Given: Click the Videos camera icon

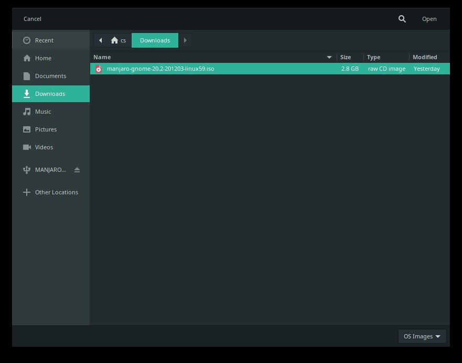Looking at the screenshot, I should point(27,147).
